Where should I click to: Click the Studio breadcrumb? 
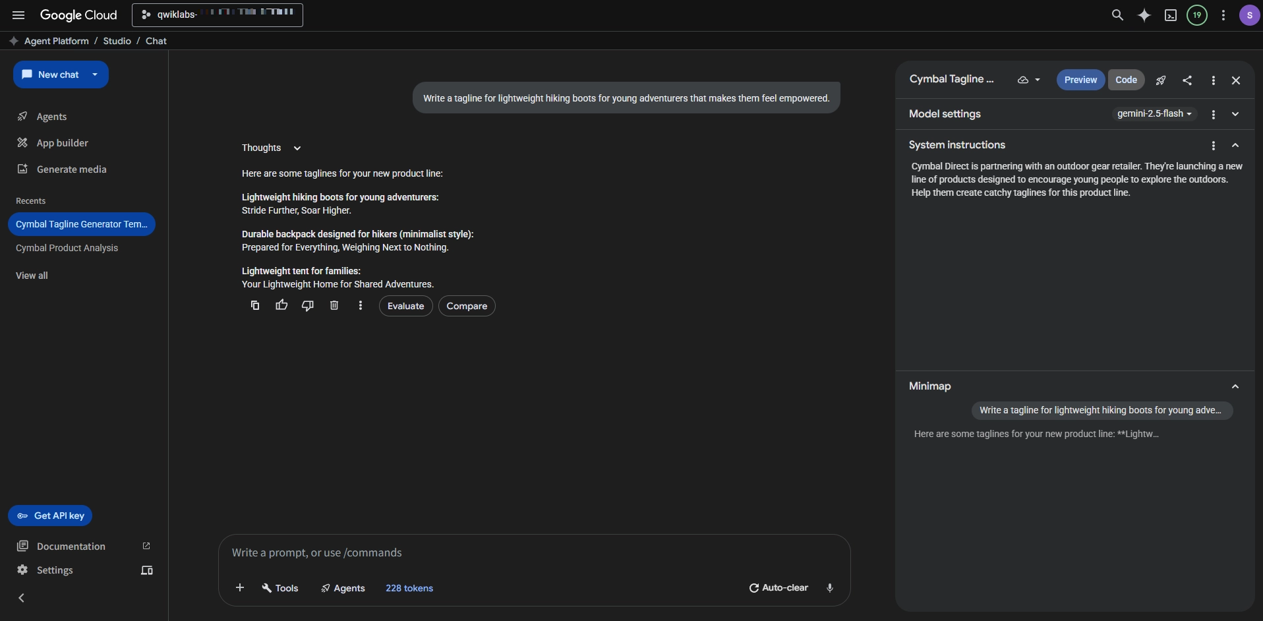pyautogui.click(x=117, y=41)
